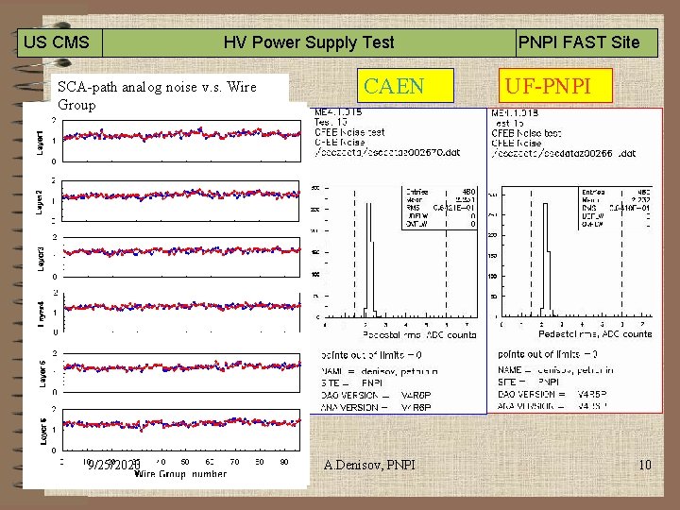
Task: Click the CAEN pedestal rms histogram
Action: click(x=401, y=252)
